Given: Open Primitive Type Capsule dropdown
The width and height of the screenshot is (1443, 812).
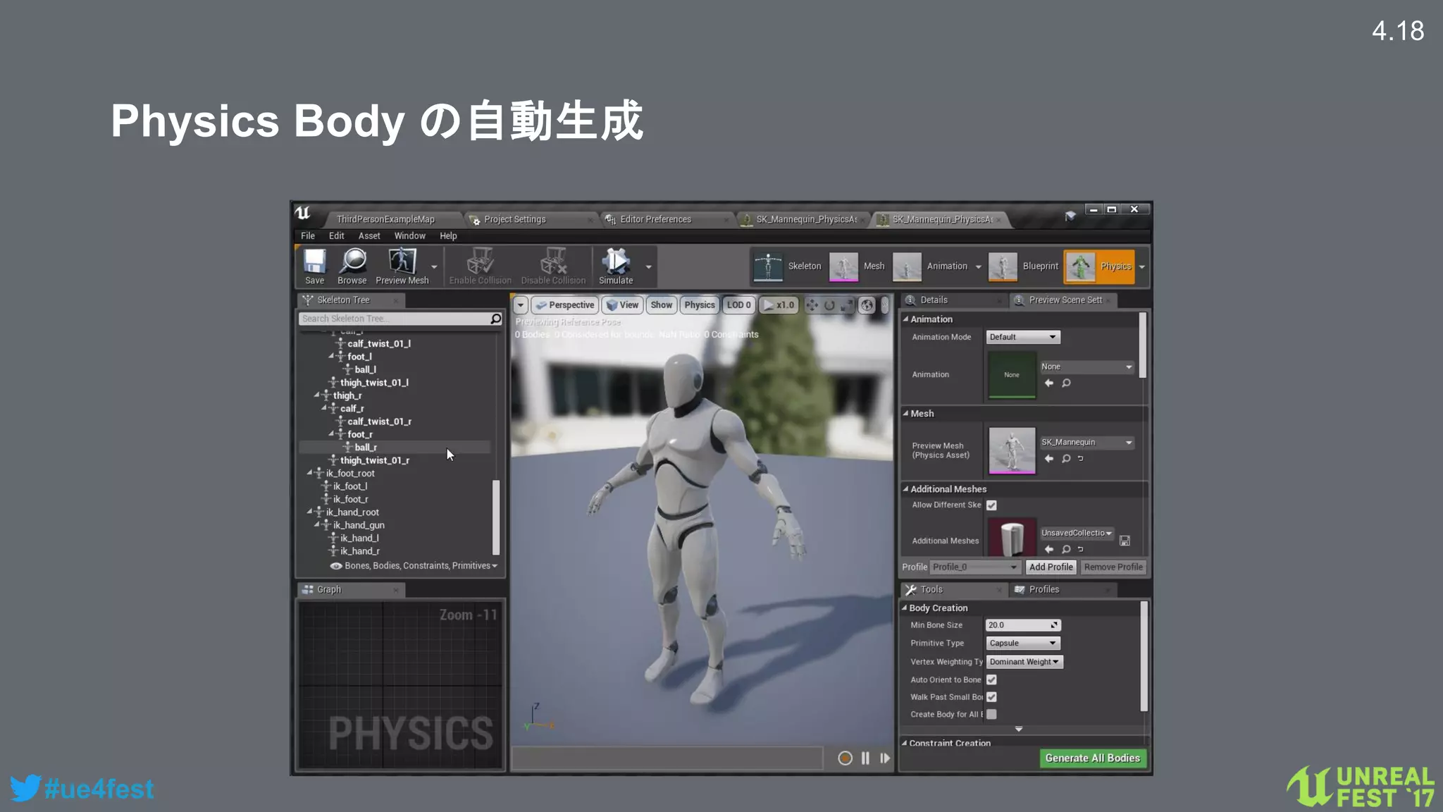Looking at the screenshot, I should click(x=1022, y=643).
